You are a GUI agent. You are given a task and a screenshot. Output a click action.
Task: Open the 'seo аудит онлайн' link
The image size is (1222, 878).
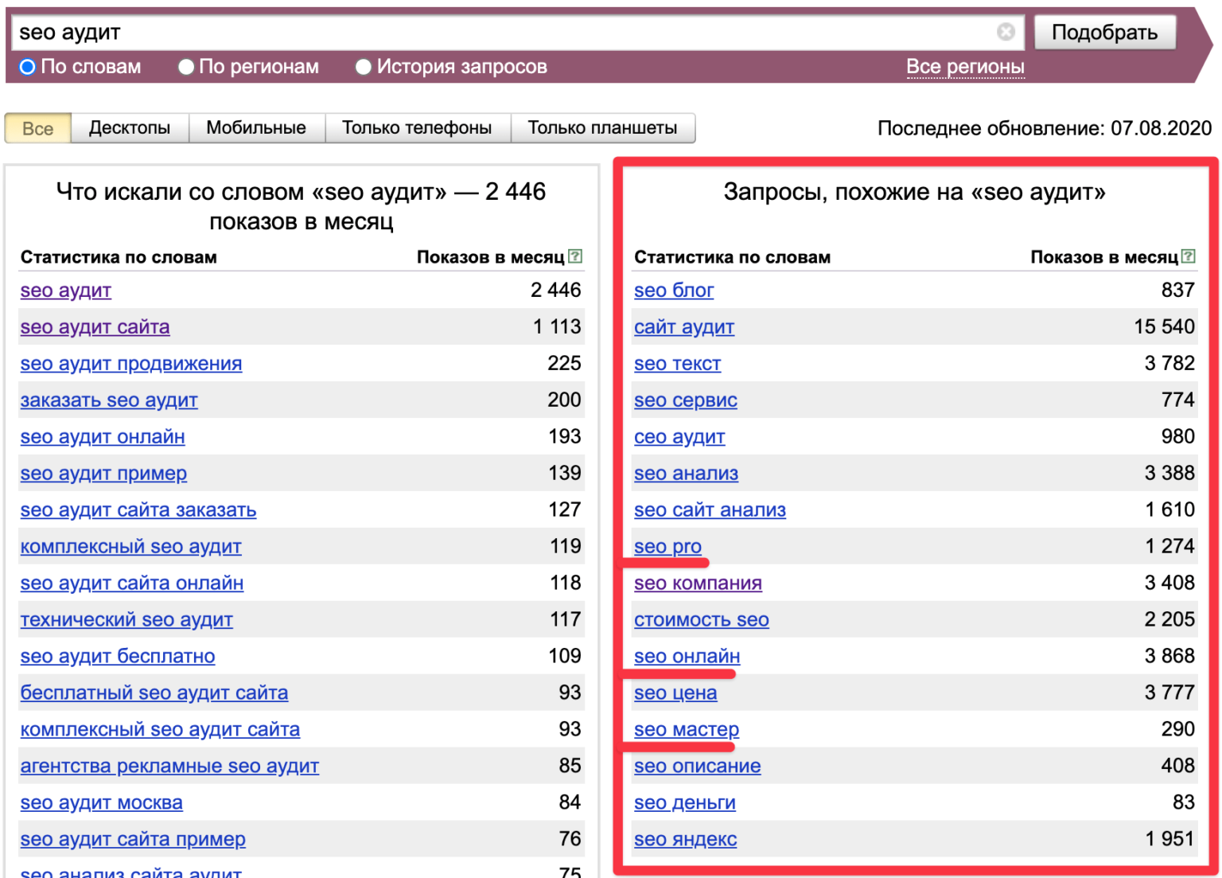103,437
